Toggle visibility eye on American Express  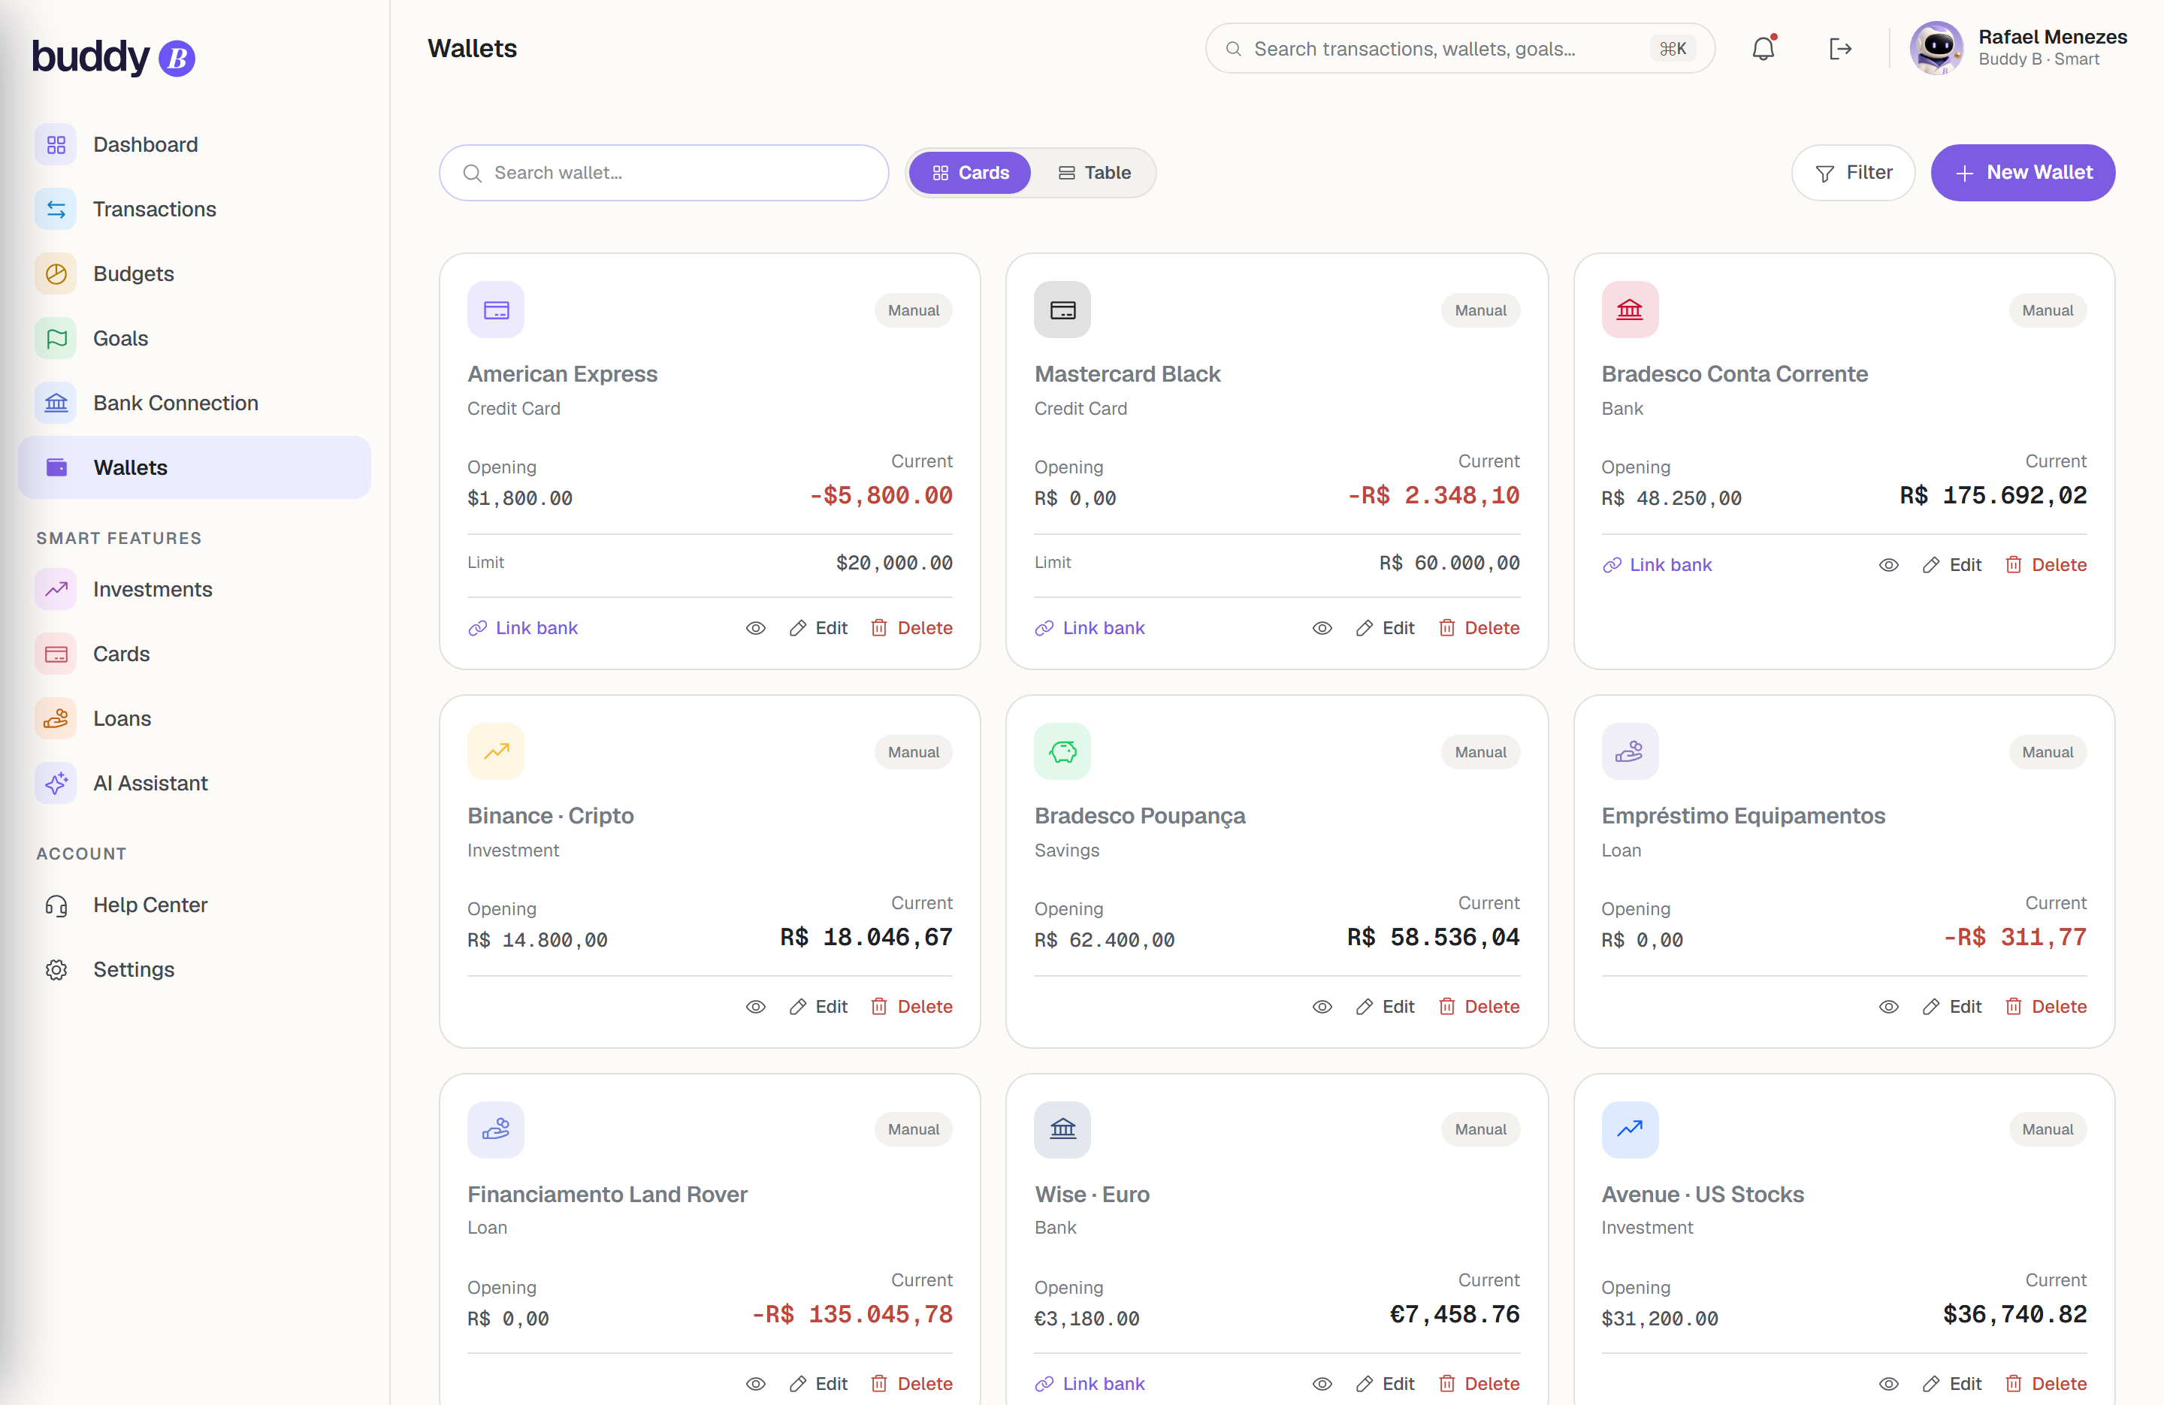coord(756,628)
